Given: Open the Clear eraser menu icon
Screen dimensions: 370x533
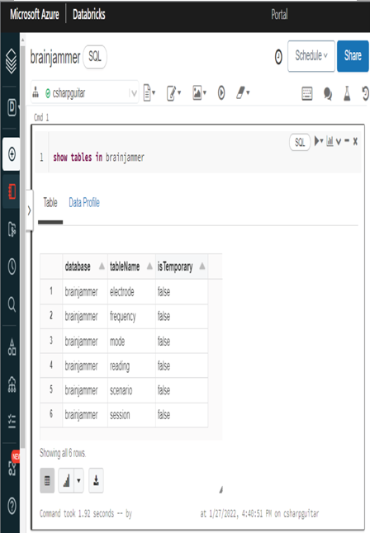Looking at the screenshot, I should tap(243, 92).
